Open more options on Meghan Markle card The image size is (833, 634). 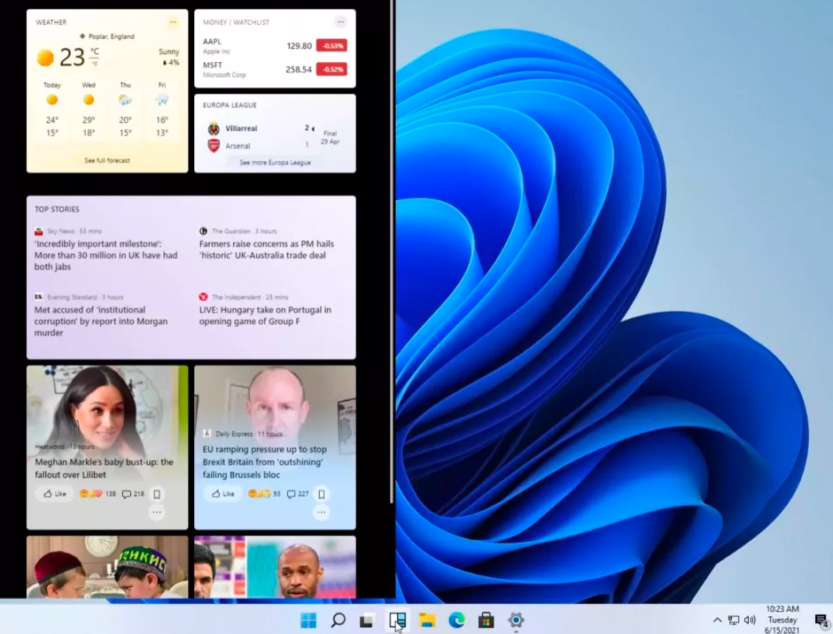coord(157,513)
